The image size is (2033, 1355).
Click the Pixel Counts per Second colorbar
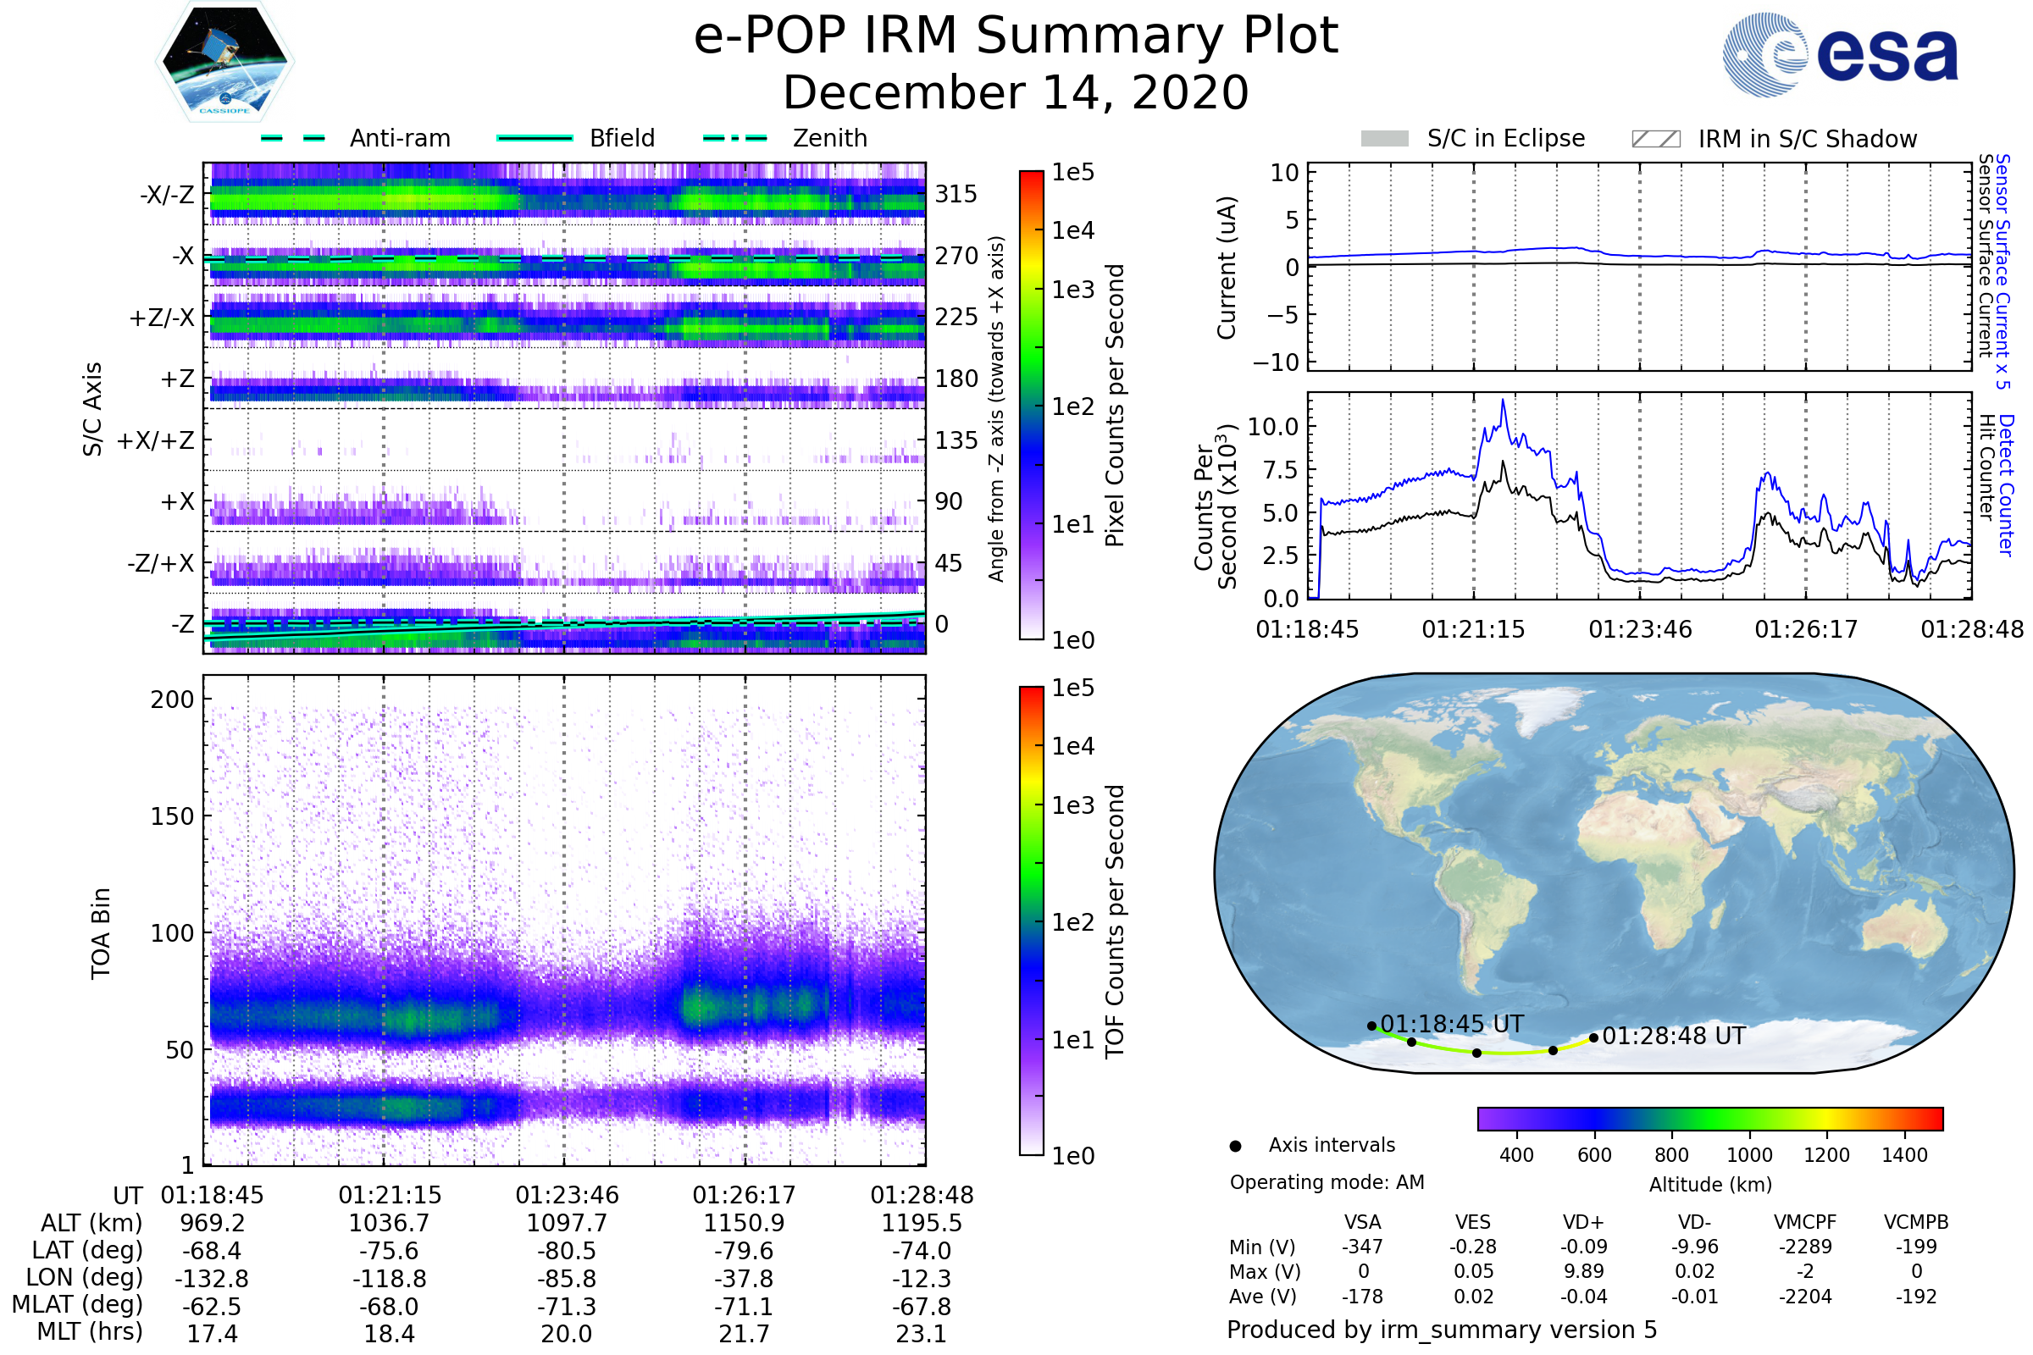pos(1031,405)
